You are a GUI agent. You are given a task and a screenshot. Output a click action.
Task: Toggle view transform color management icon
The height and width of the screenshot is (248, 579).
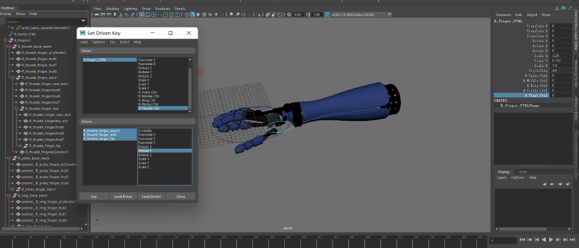click(327, 15)
